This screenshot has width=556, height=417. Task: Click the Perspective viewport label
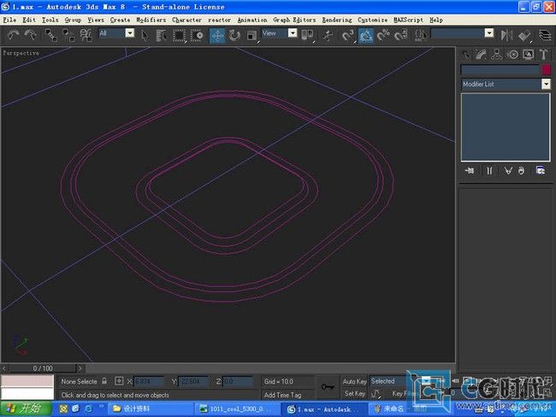click(x=21, y=53)
